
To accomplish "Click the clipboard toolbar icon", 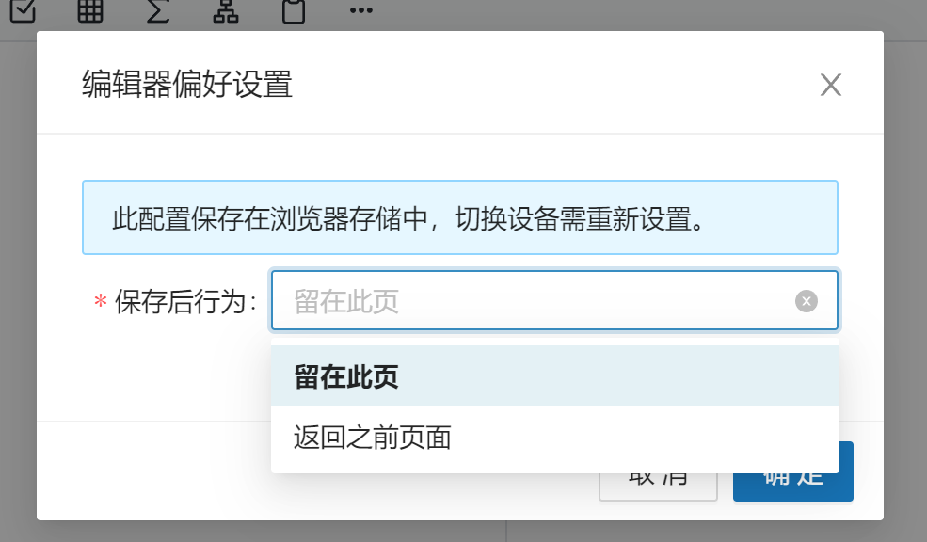I will pos(294,10).
